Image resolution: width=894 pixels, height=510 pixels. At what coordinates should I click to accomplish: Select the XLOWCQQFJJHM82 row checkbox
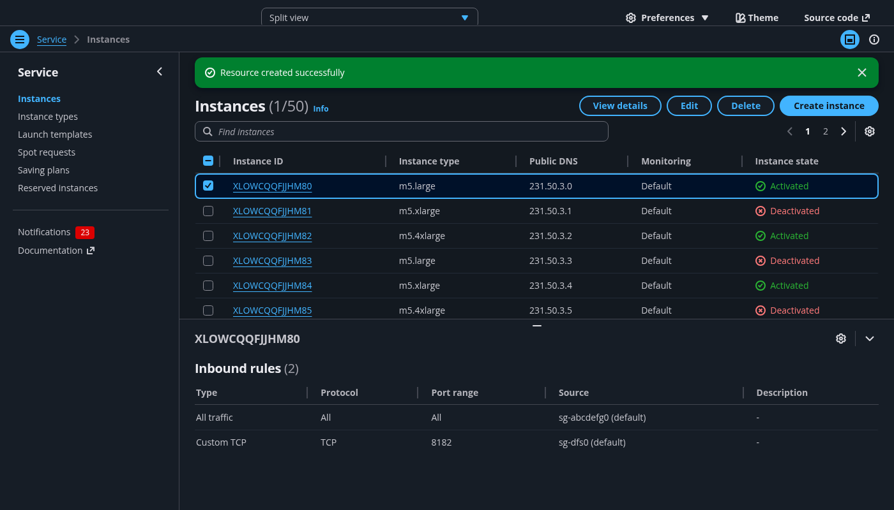pos(208,236)
